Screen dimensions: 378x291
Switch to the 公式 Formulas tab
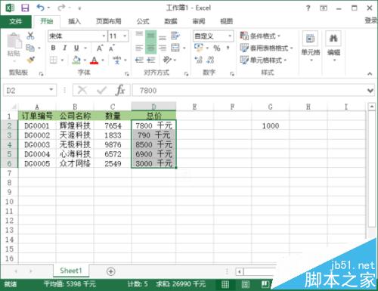click(143, 22)
